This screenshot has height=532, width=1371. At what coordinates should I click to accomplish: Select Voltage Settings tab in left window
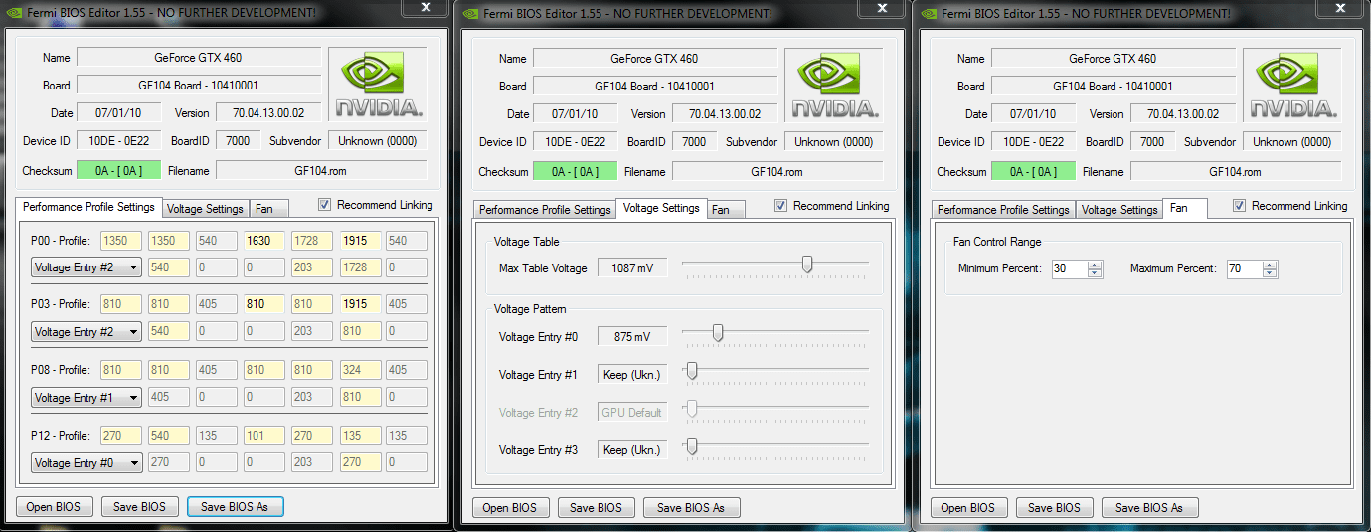point(205,209)
